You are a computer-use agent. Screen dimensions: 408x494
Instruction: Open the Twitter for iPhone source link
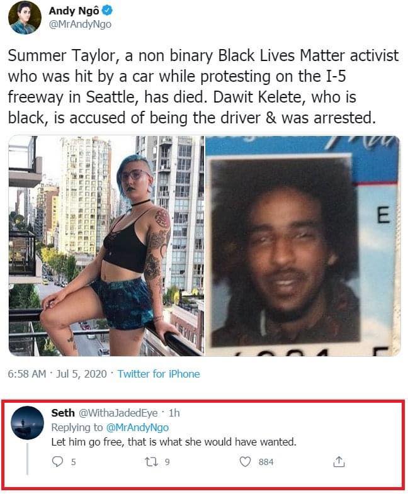[159, 374]
